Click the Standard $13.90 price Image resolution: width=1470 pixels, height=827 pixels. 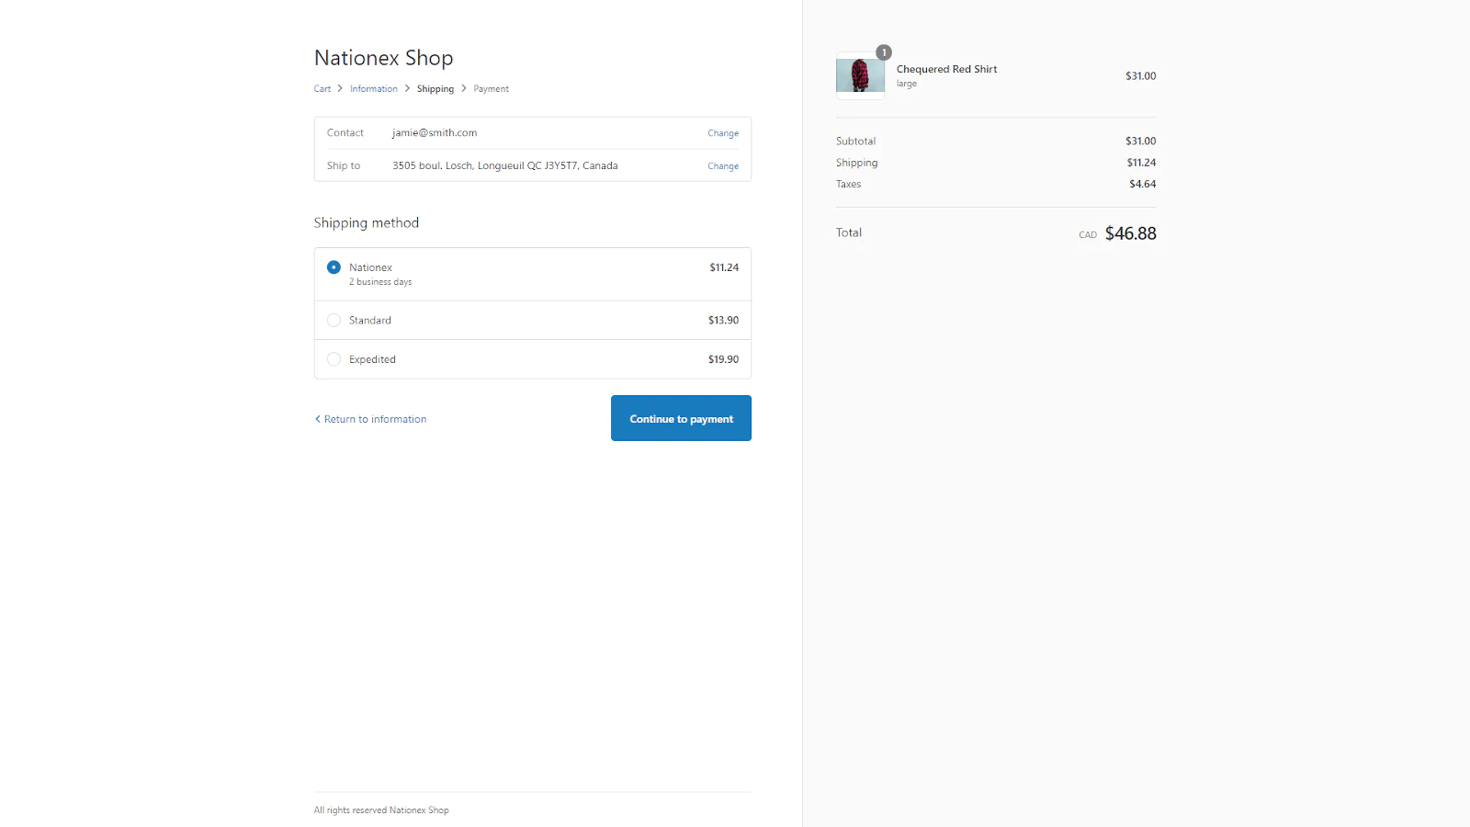tap(723, 321)
